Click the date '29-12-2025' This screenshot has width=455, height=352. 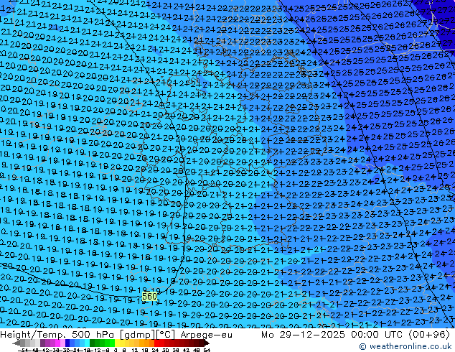[312, 335]
